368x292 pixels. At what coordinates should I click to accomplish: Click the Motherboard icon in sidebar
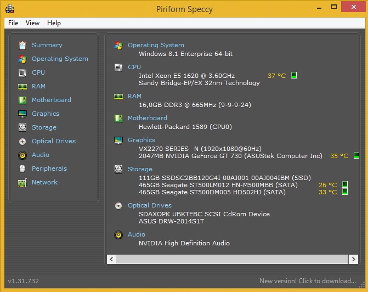coord(22,100)
